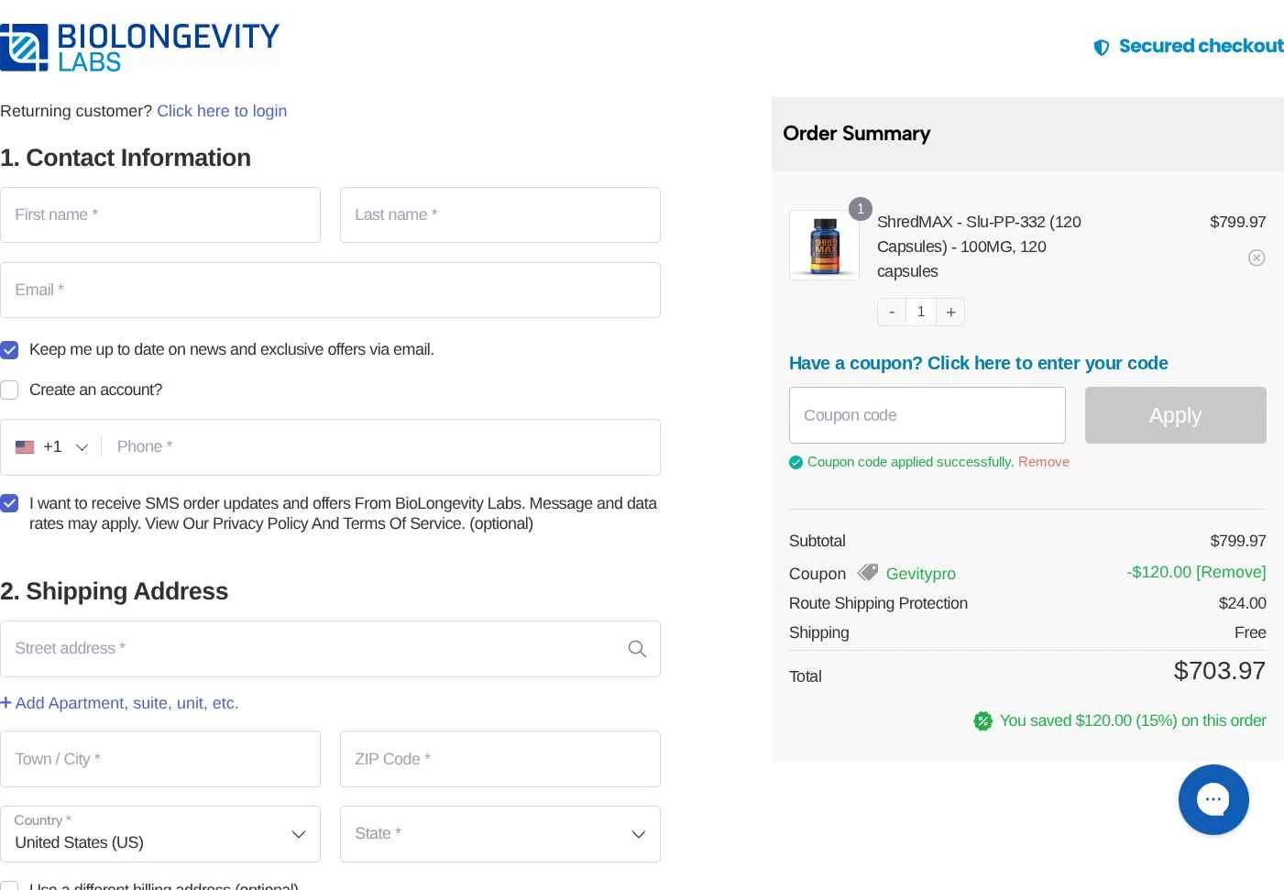Click here to login link
Image resolution: width=1284 pixels, height=890 pixels.
coord(222,111)
